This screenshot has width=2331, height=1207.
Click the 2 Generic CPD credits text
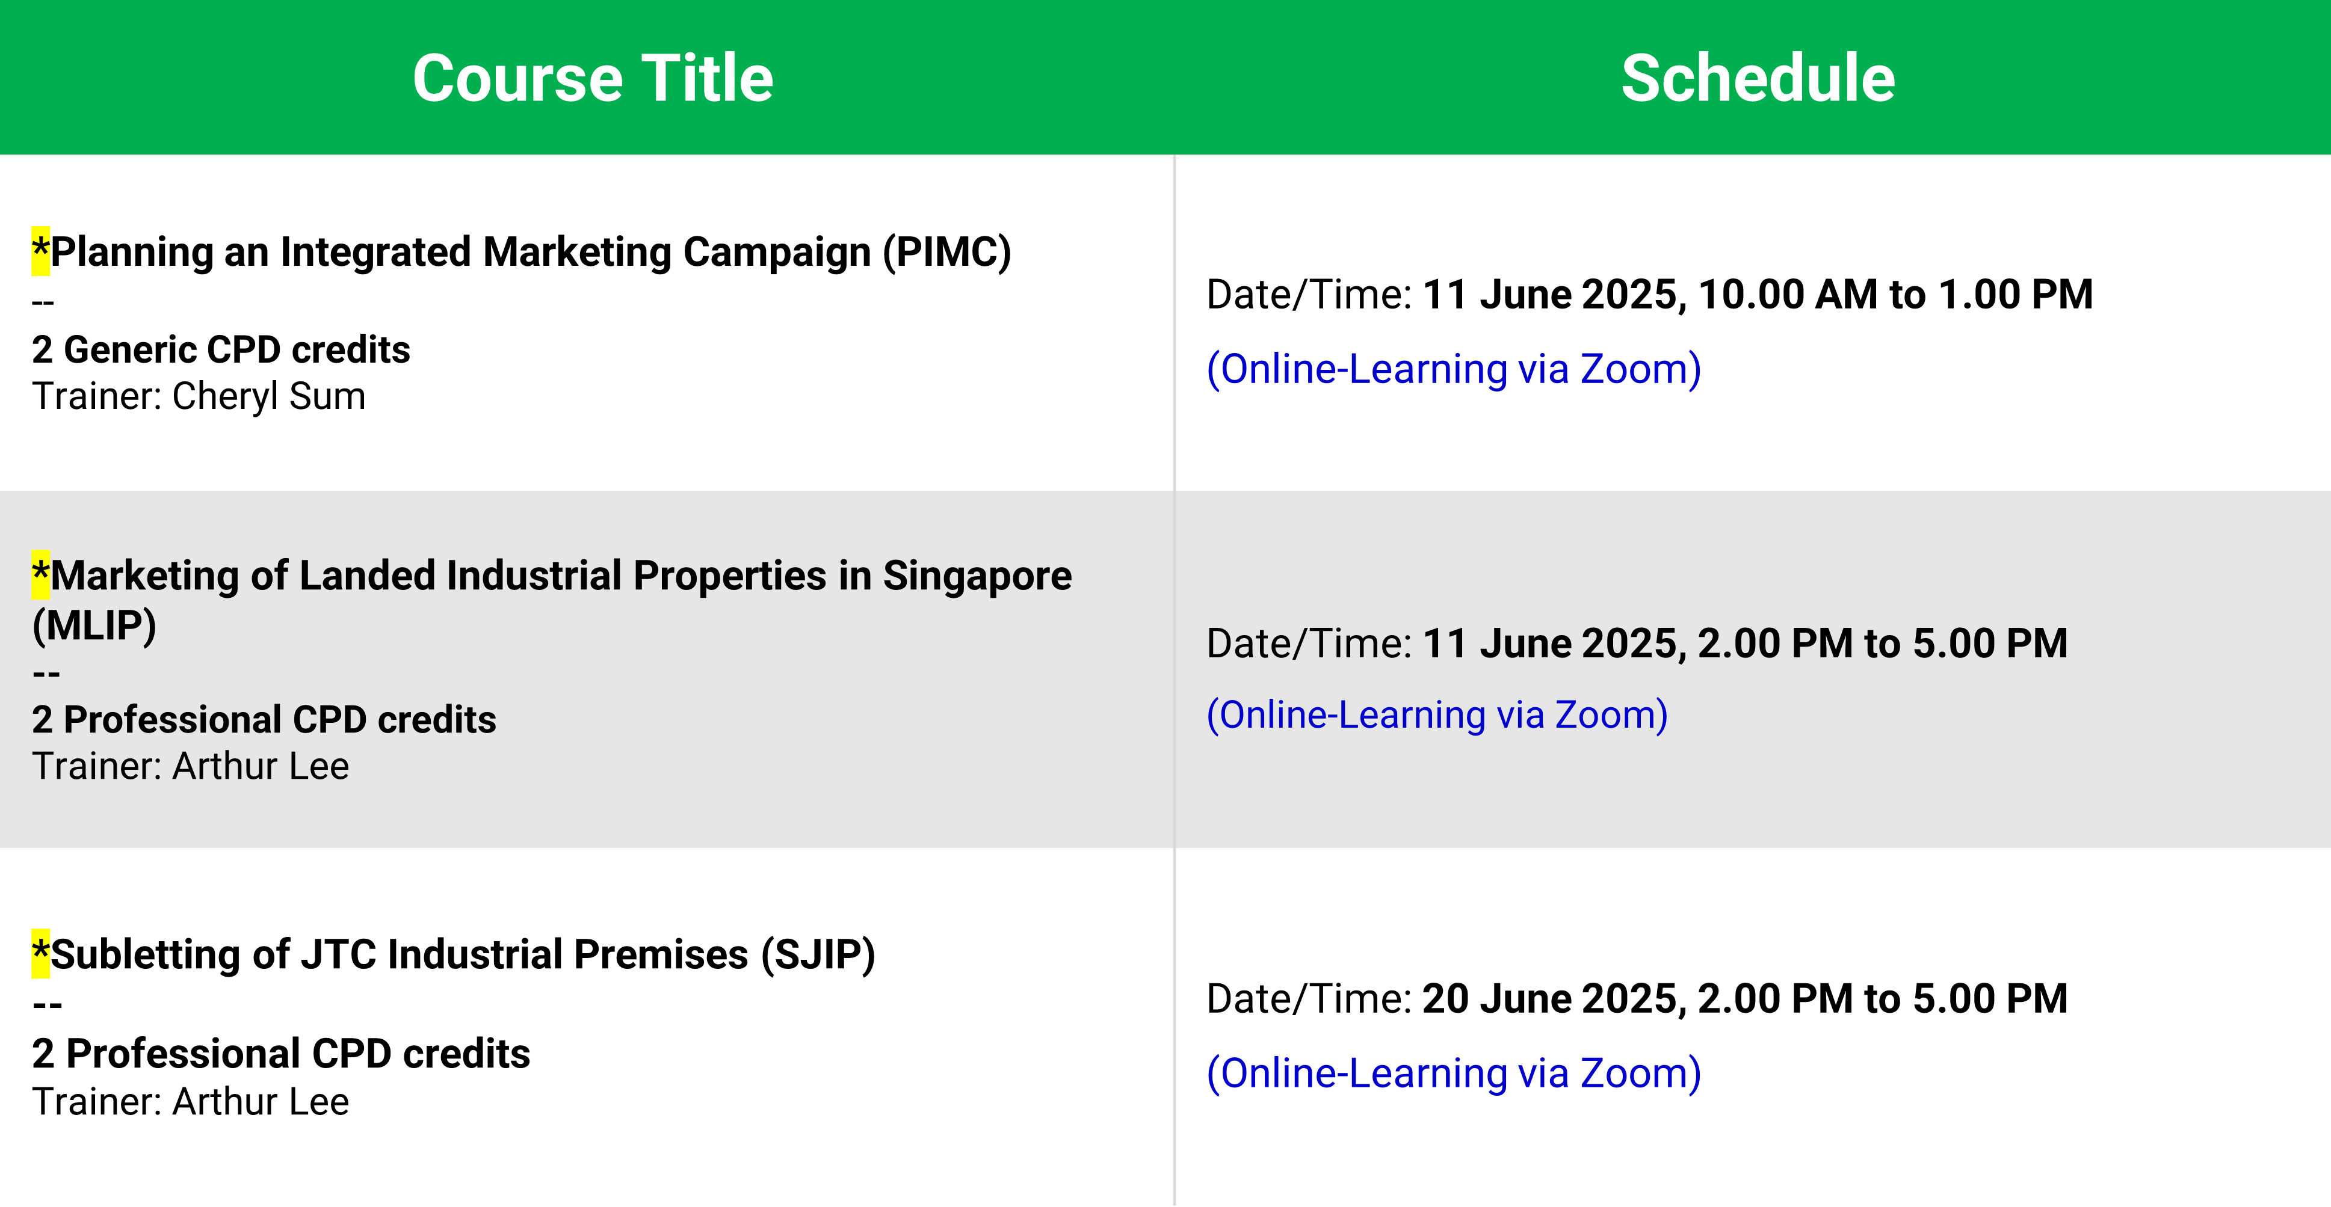click(x=221, y=350)
